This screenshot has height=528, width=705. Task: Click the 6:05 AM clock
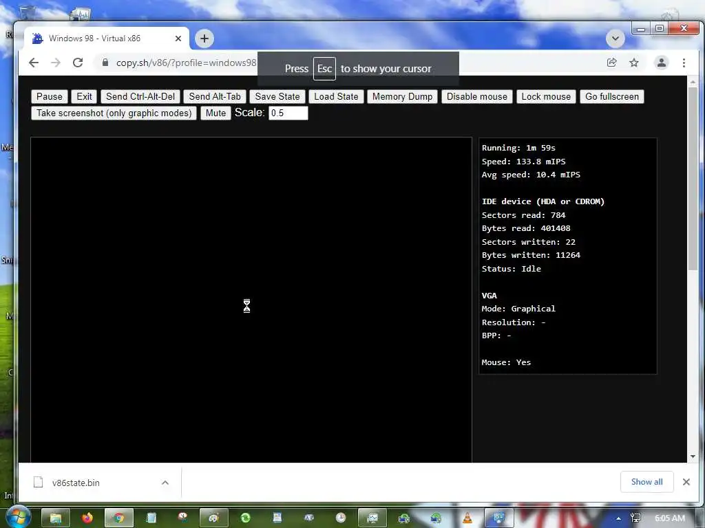(669, 518)
